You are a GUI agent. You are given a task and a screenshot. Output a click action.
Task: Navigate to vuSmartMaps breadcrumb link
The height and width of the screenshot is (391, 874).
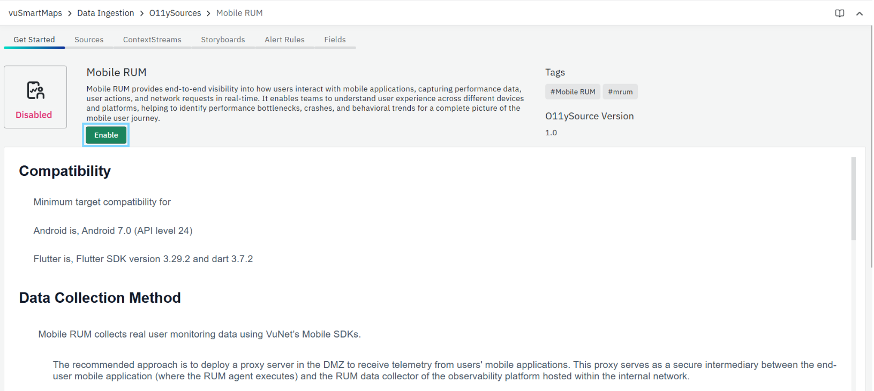[x=35, y=13]
